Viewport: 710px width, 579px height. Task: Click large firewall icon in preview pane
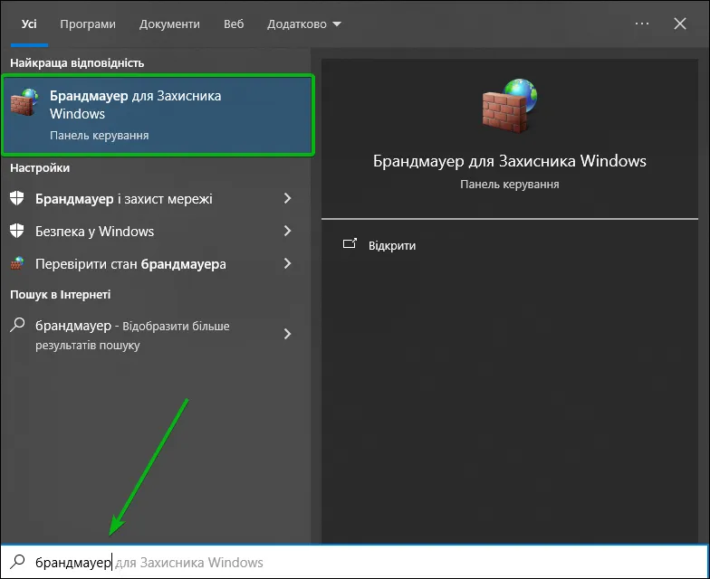coord(509,105)
